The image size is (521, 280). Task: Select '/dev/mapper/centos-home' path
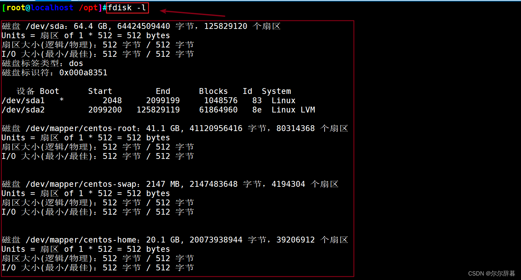[81, 240]
